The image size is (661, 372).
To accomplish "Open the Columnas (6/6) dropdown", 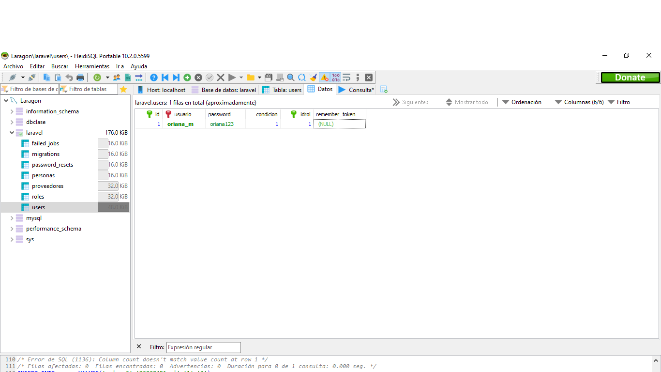I will click(579, 102).
